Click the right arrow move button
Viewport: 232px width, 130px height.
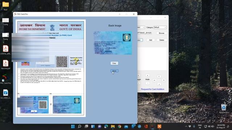tap(163, 80)
